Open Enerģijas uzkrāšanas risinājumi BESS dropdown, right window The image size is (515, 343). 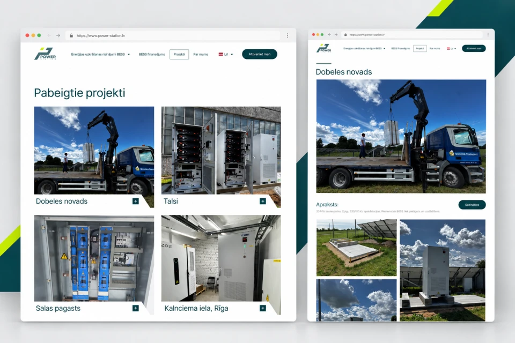[x=364, y=49]
